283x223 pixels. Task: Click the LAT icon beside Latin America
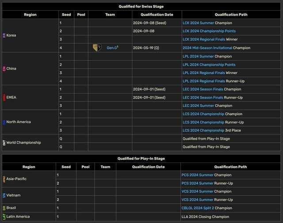[4, 217]
